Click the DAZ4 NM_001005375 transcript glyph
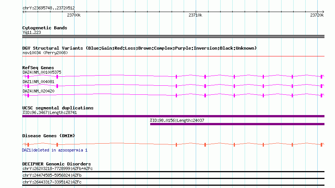The width and height of the screenshot is (335, 188). 173,76
